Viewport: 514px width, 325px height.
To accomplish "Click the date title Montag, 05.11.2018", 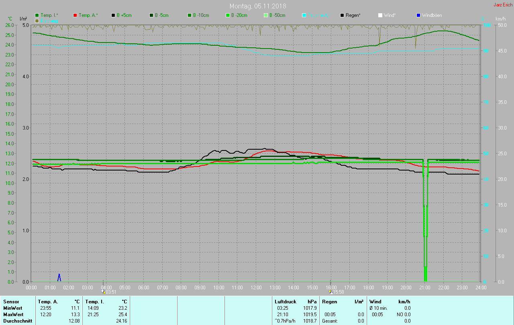I will [x=258, y=6].
